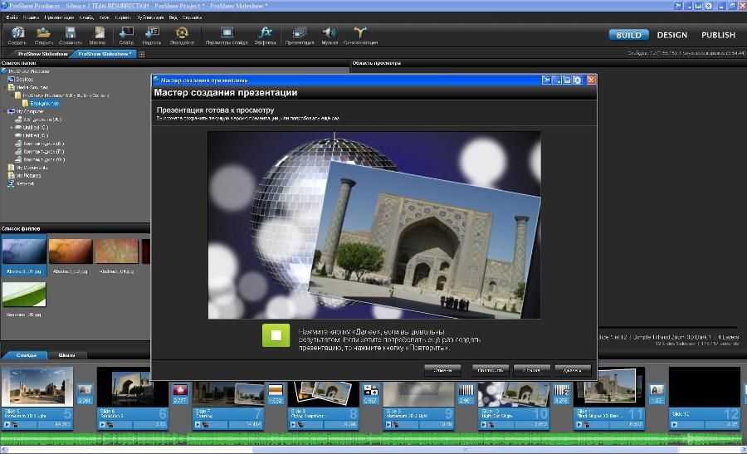Click the Обновить (remix) circular arrows icon
The width and height of the screenshot is (747, 454).
182,33
